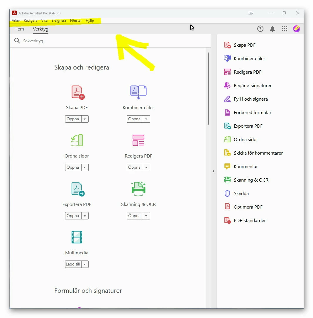313x318 pixels.
Task: Select Exportera PDF in right pane
Action: click(243, 126)
